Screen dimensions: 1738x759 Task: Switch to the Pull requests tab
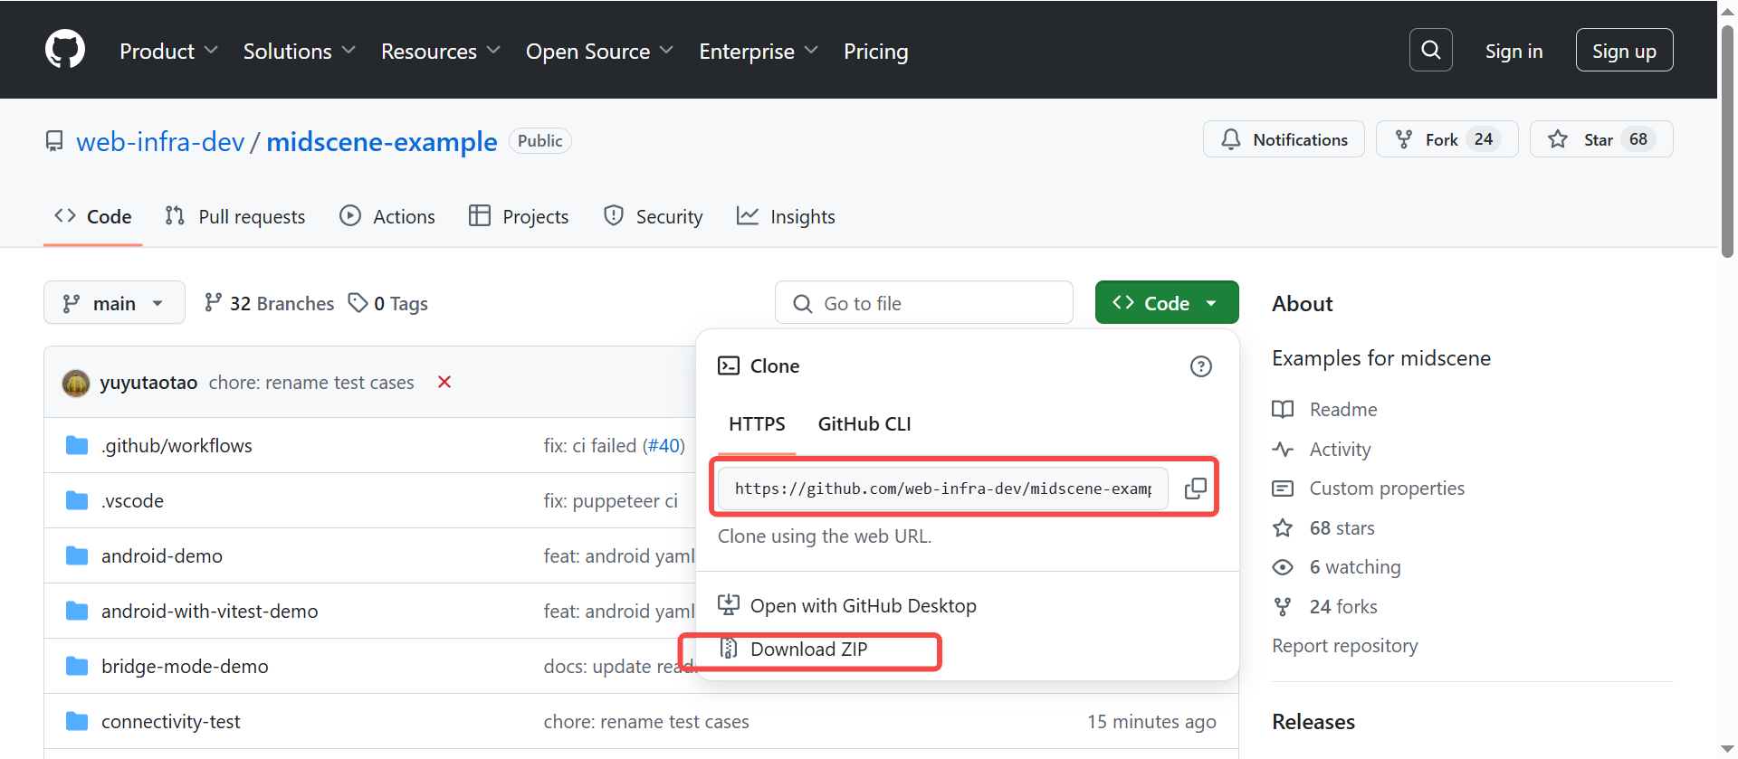(x=234, y=216)
